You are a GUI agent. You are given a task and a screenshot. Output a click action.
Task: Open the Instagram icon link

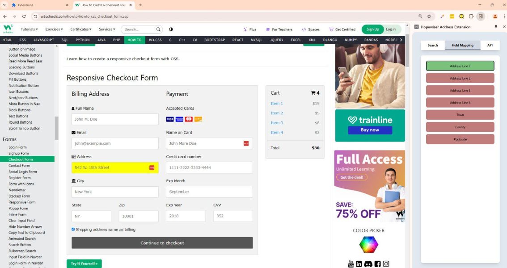click(x=386, y=264)
